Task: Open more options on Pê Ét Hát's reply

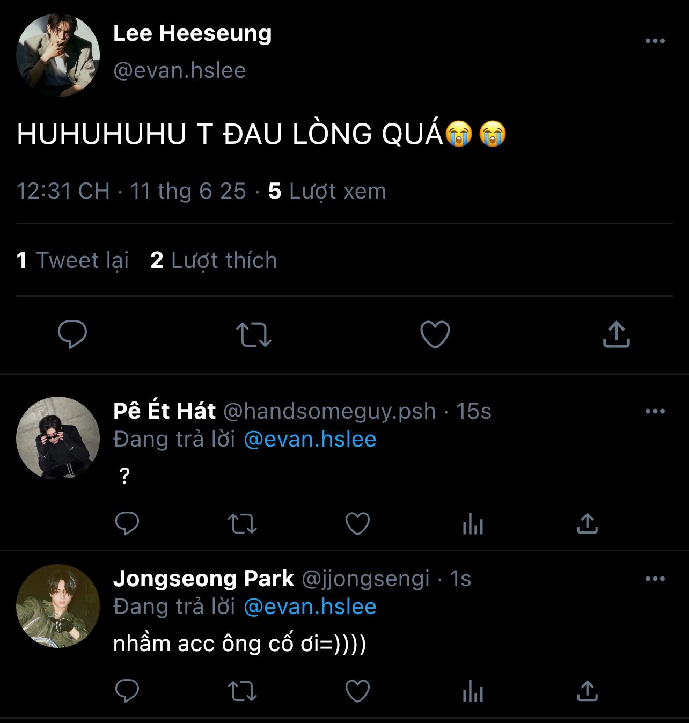Action: coord(655,412)
